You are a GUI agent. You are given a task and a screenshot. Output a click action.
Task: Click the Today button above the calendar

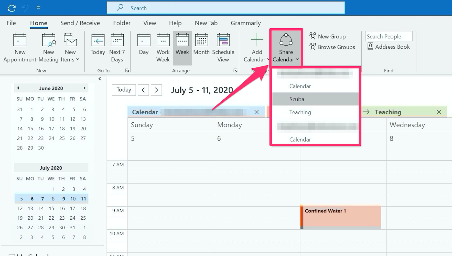pos(124,90)
